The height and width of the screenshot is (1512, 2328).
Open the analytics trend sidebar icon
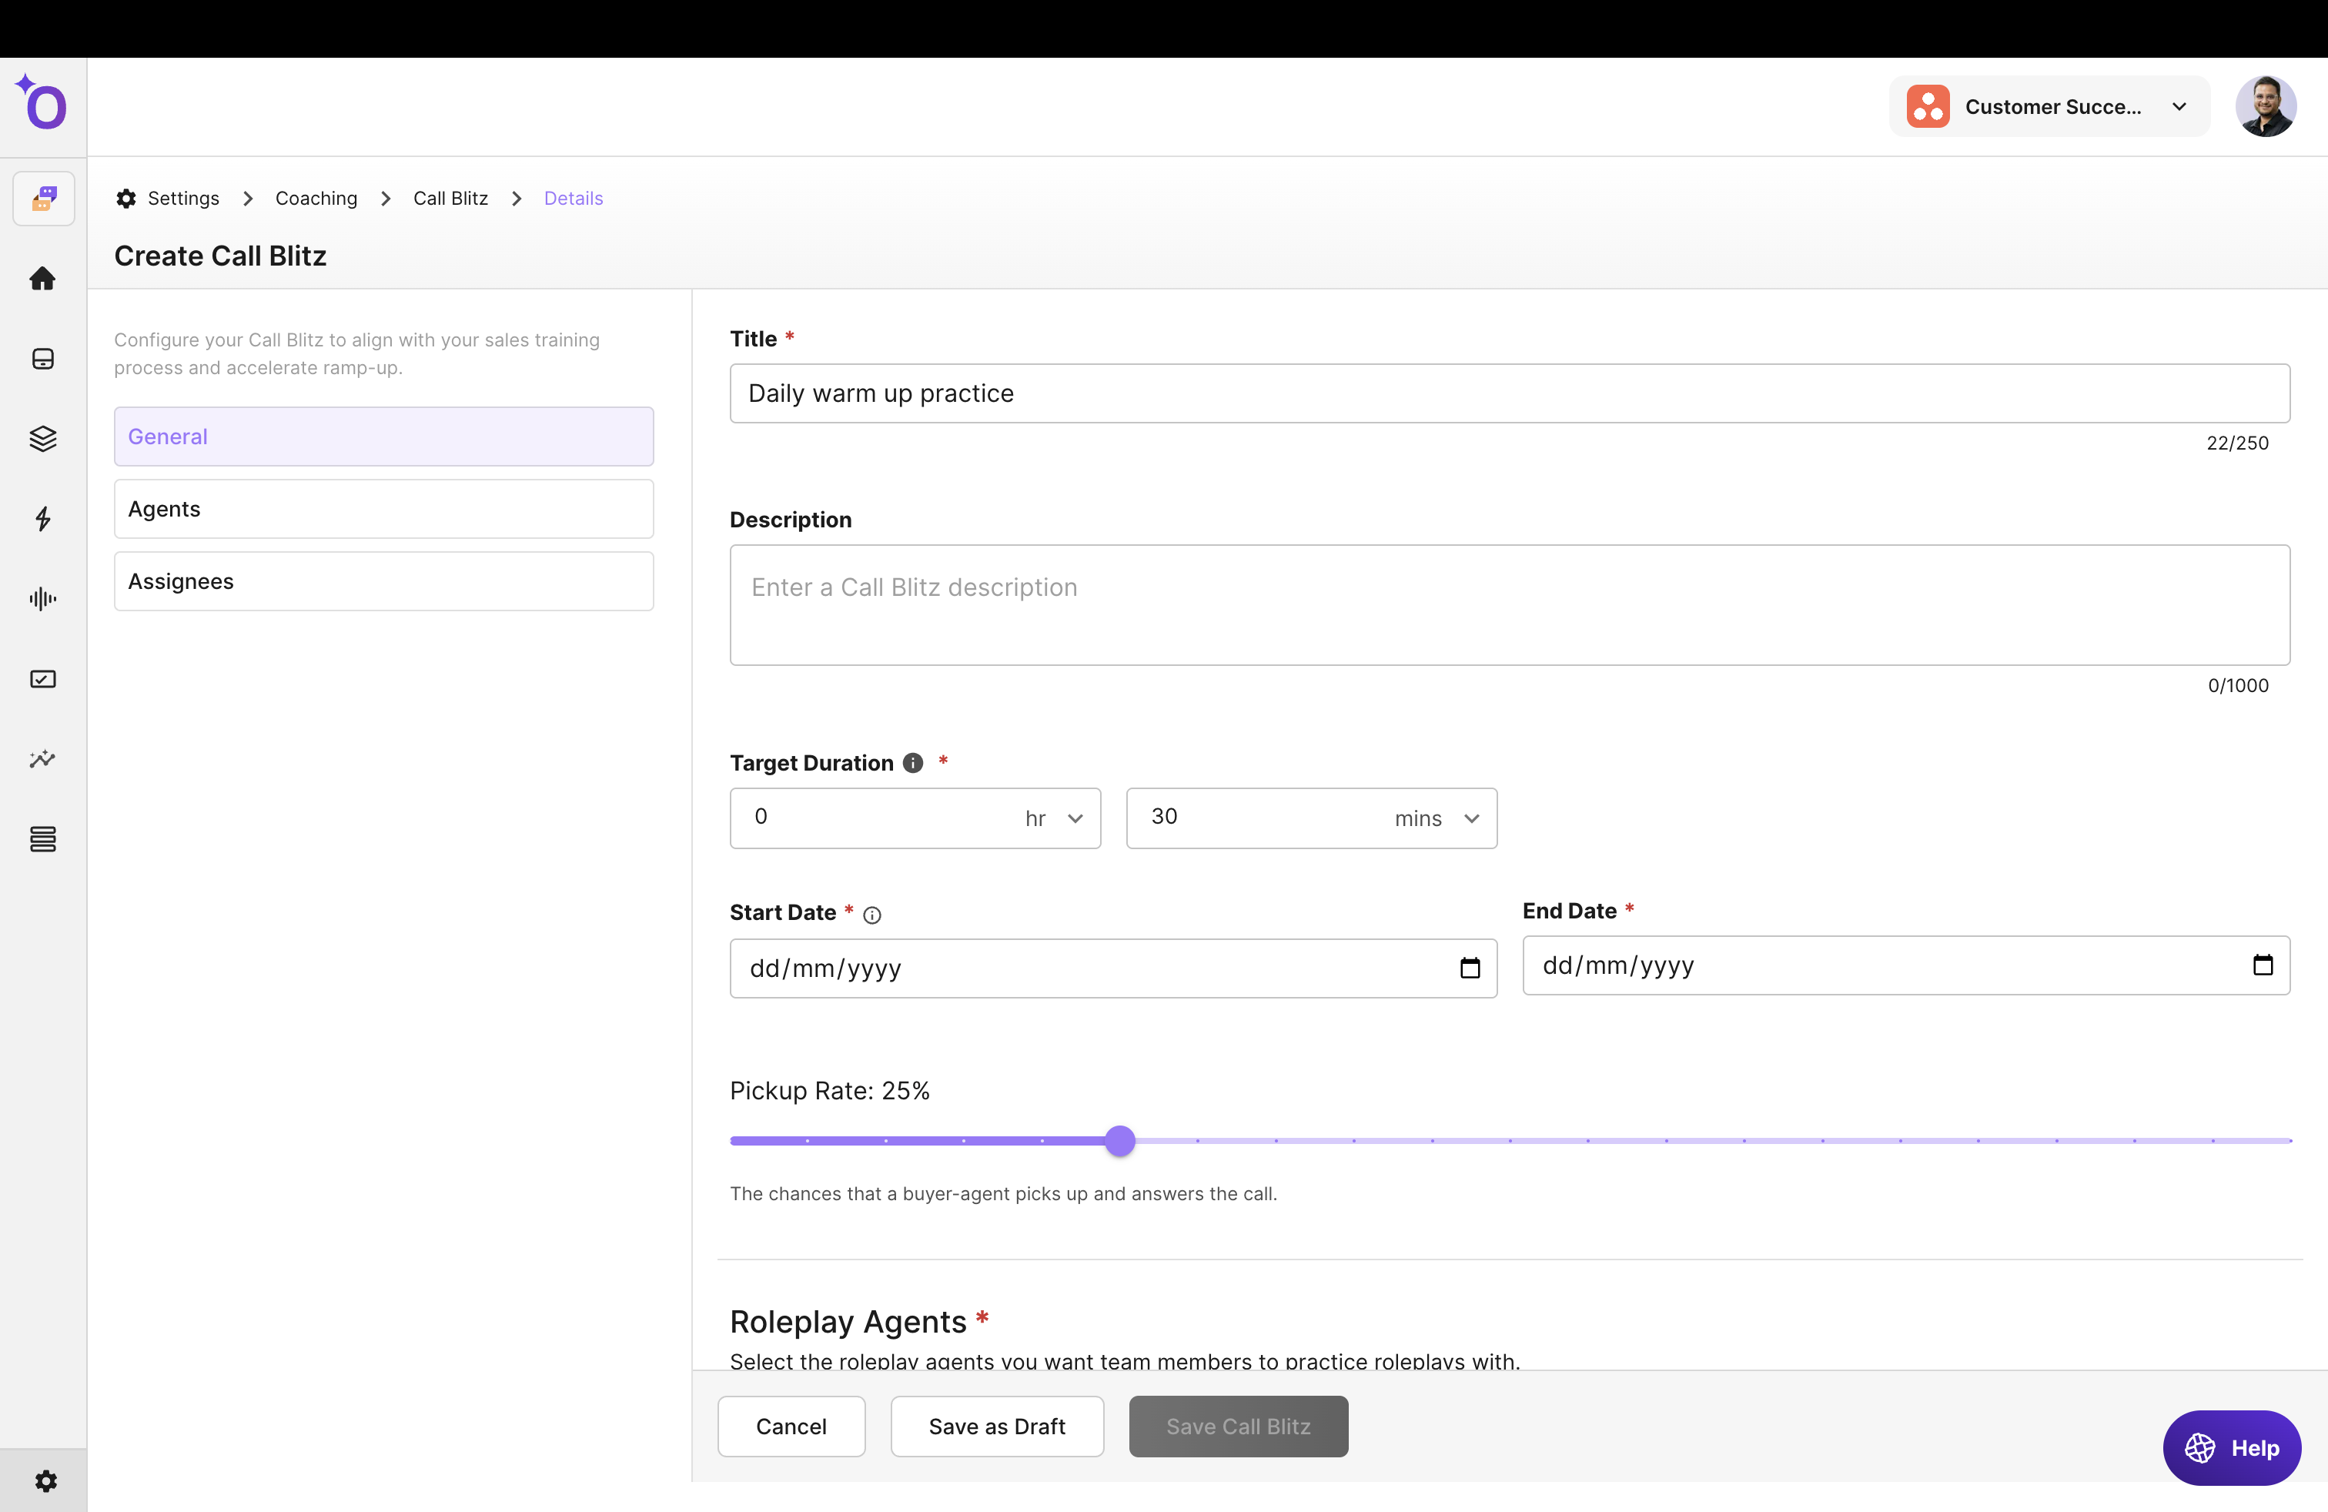click(42, 759)
